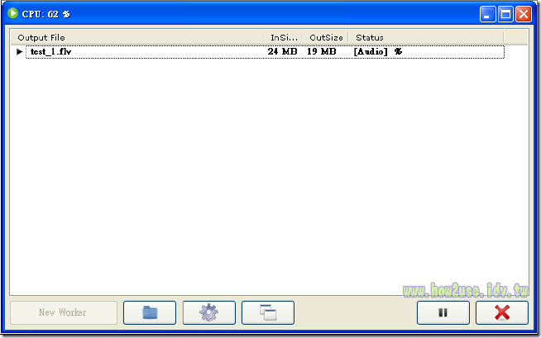The width and height of the screenshot is (541, 338).
Task: Click the cascading windows icon button
Action: click(x=268, y=312)
